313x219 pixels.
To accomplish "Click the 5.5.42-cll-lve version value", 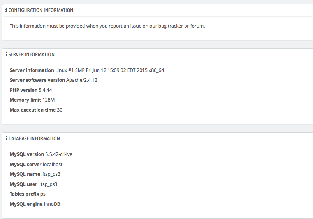I will pos(59,154).
